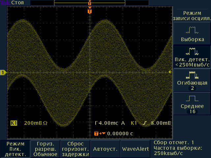Image resolution: width=211 pixels, height=158 pixels.
Task: Click the yellow K1 channel badge
Action: [x=14, y=123]
